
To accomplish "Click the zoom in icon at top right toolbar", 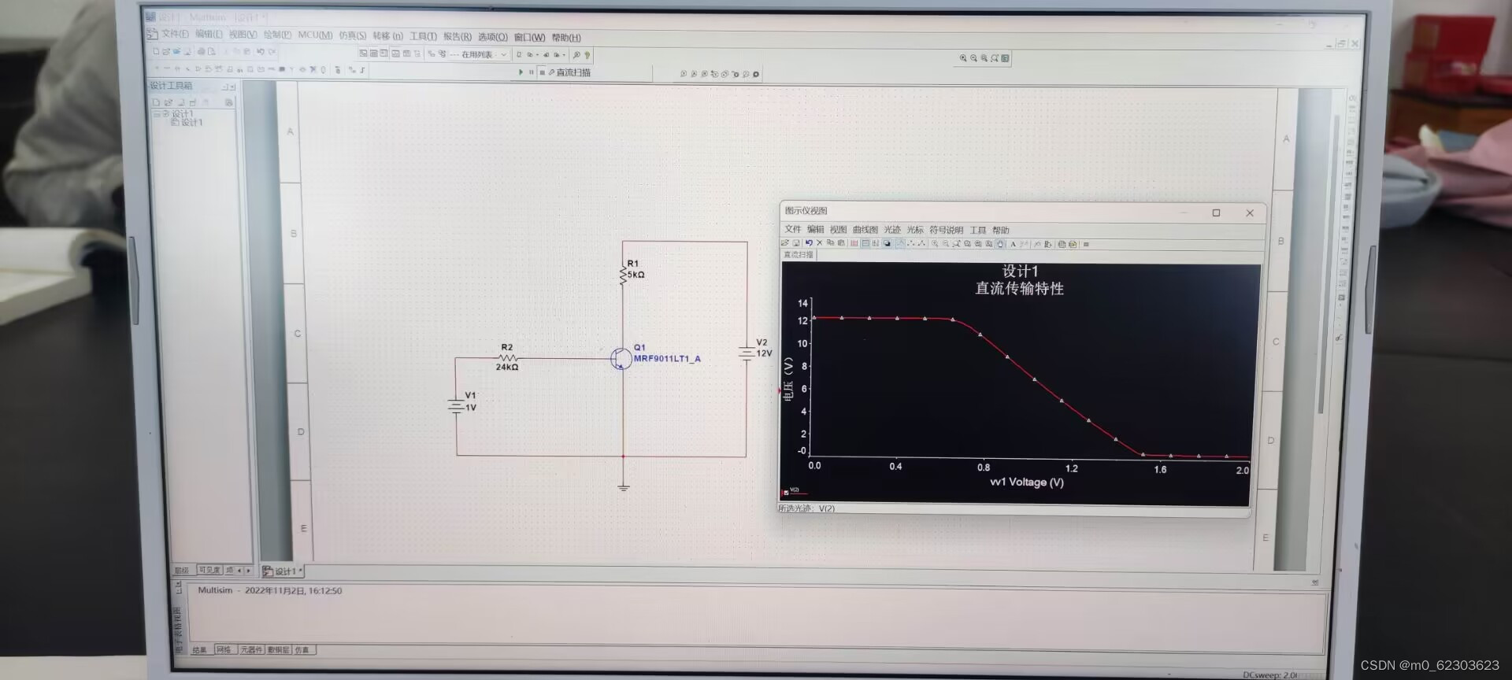I will click(x=963, y=57).
